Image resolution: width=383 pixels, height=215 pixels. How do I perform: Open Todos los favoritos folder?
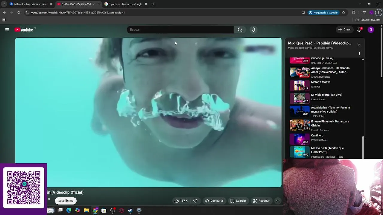[368, 20]
